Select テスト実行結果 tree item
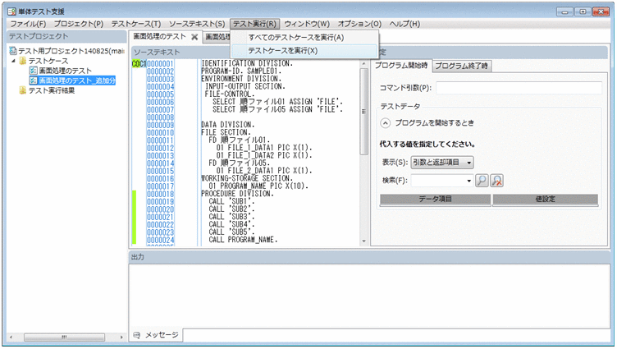The height and width of the screenshot is (349, 617). click(52, 90)
